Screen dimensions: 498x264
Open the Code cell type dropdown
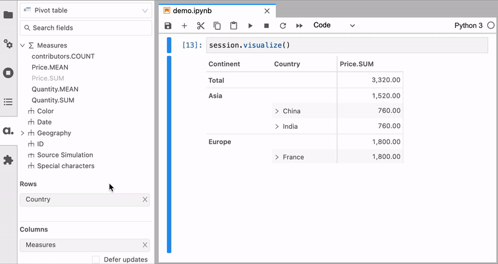tap(334, 26)
